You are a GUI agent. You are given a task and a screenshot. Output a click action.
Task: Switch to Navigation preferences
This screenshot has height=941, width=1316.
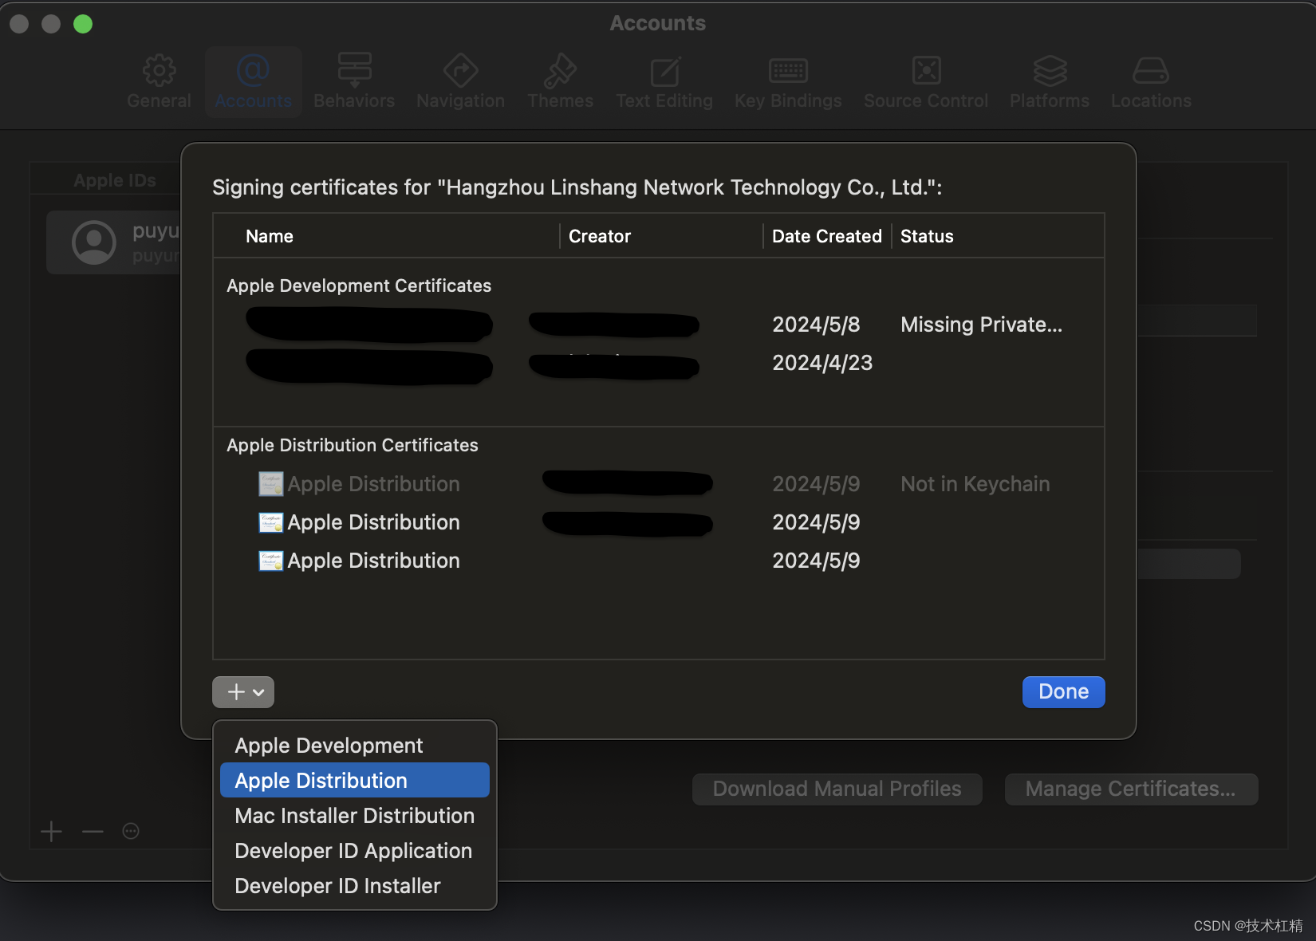(x=460, y=82)
